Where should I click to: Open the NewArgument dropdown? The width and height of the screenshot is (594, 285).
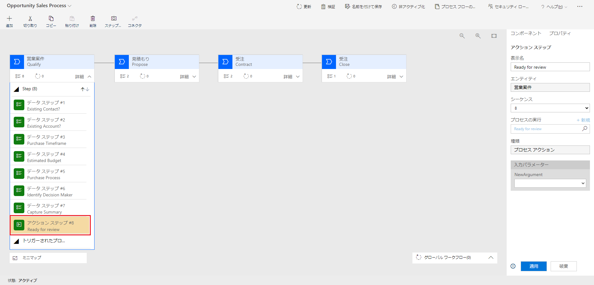550,183
